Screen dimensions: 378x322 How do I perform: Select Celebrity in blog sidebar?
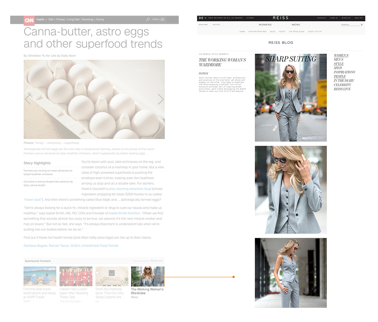[342, 85]
